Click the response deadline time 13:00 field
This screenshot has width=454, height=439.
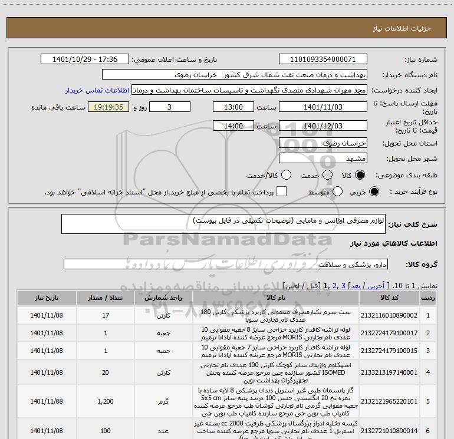(x=233, y=107)
